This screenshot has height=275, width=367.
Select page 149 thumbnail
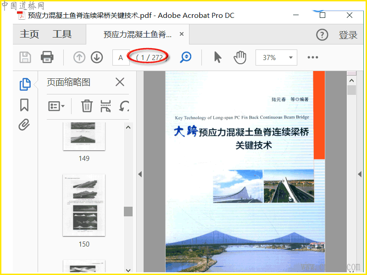[84, 136]
